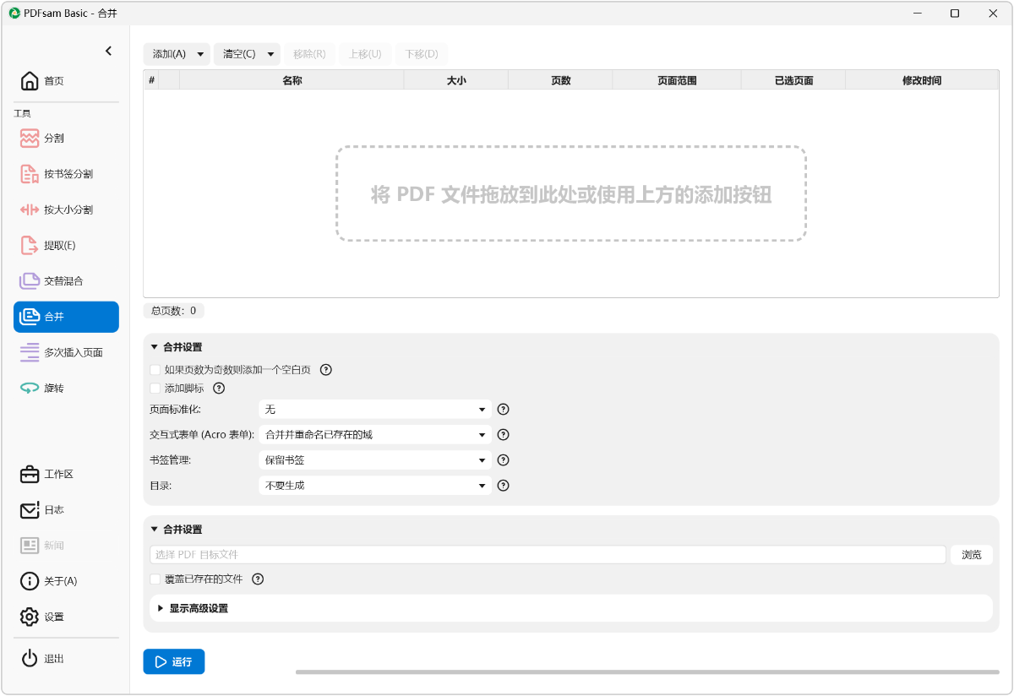The width and height of the screenshot is (1014, 696).
Task: Click the 选择 PDF 目标文件 field
Action: pyautogui.click(x=548, y=555)
